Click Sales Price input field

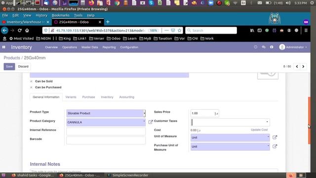click(x=202, y=113)
